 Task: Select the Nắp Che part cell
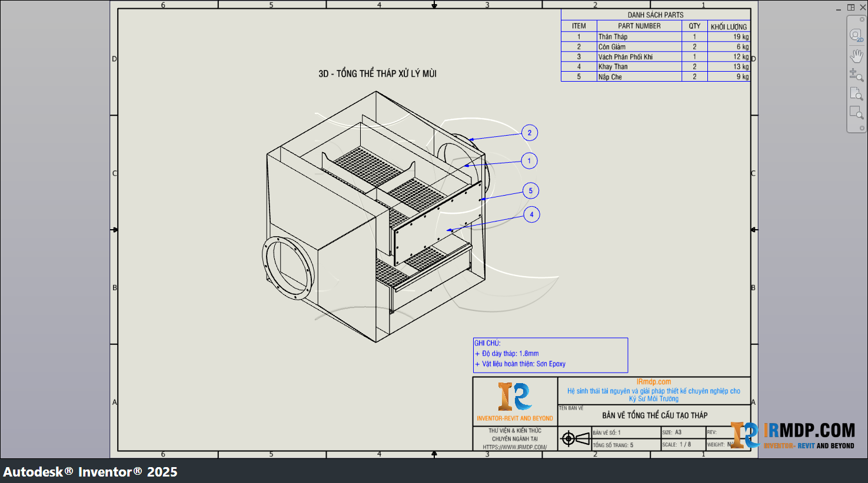tap(639, 76)
